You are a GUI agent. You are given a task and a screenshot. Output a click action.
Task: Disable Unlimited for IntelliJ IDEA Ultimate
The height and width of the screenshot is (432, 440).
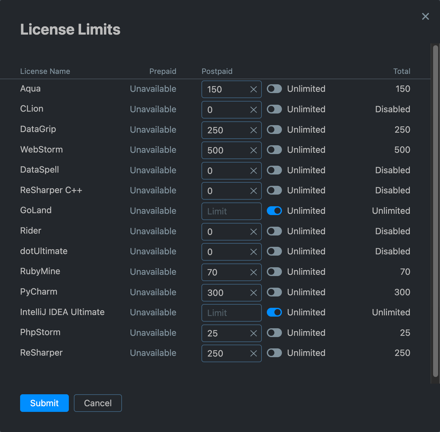point(274,312)
